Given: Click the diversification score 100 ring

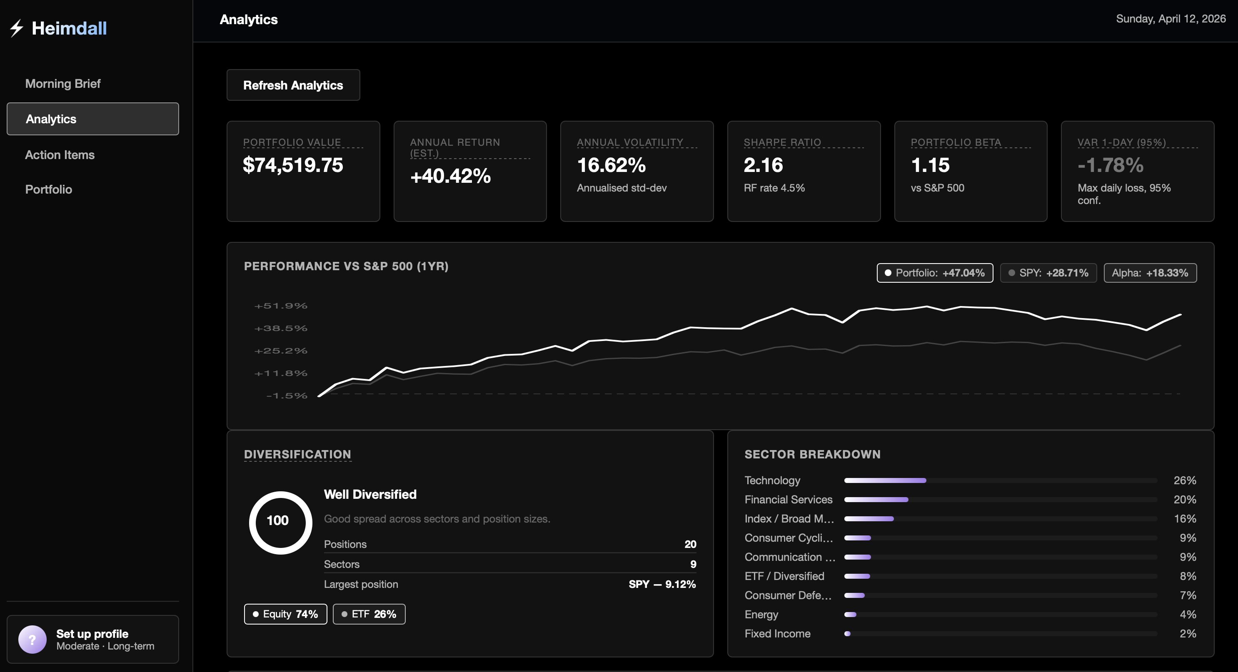Looking at the screenshot, I should coord(280,522).
